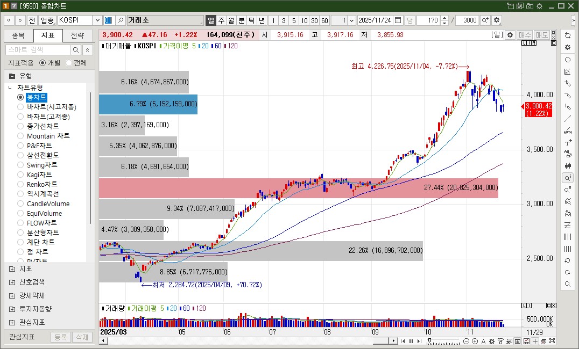Toggle the data-info magnifier tool

coord(568,178)
